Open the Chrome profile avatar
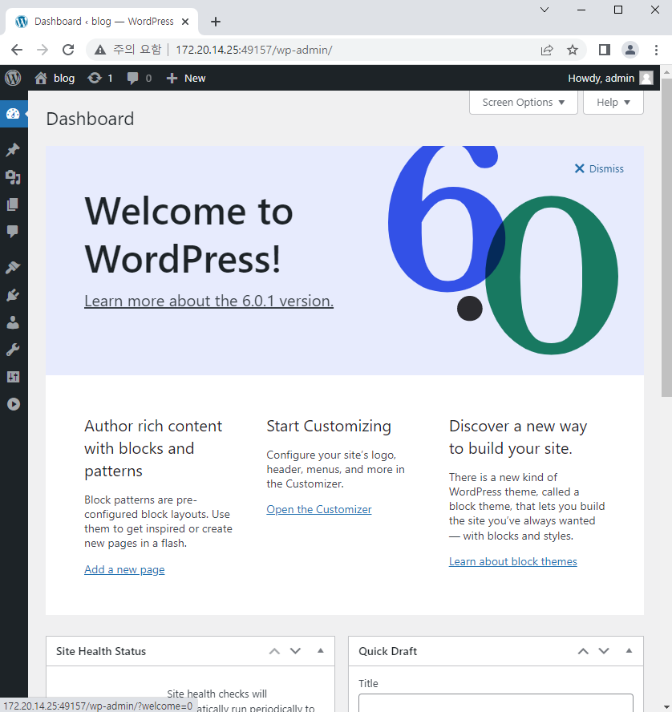 coord(630,50)
